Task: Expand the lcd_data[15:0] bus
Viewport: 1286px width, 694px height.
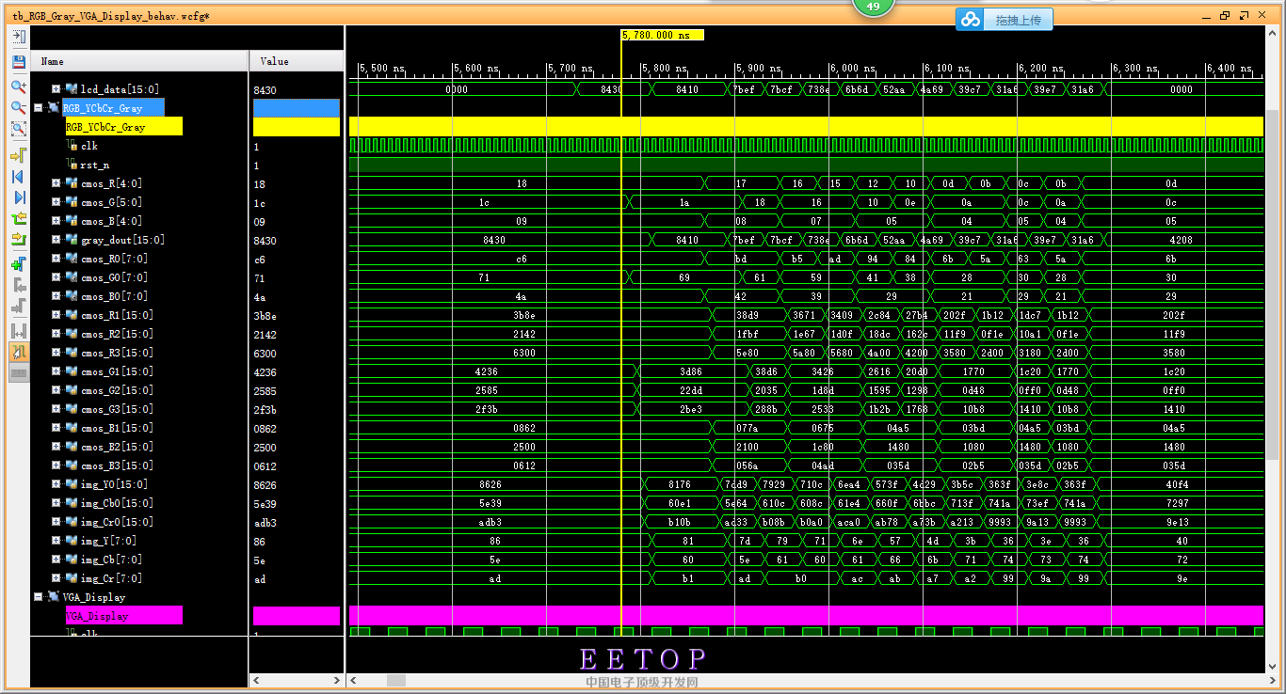Action: [x=56, y=89]
